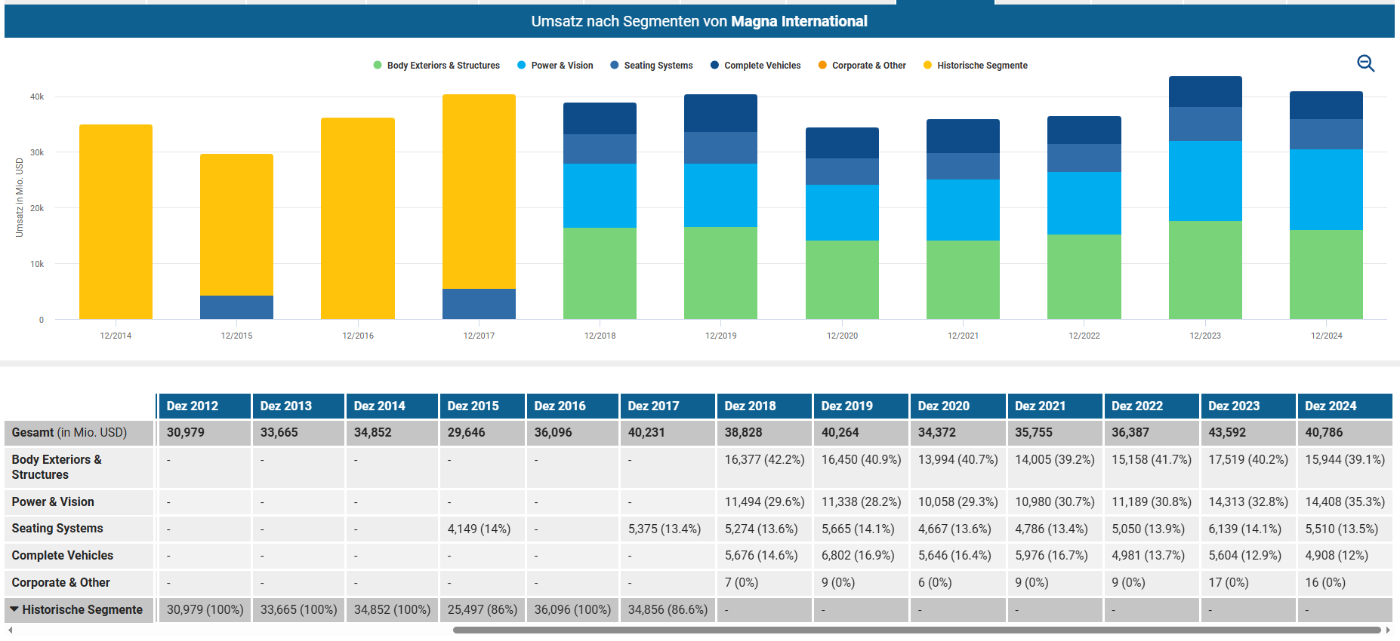The image size is (1400, 641).
Task: Click the green segment of 12/2023 bar
Action: click(x=1204, y=270)
